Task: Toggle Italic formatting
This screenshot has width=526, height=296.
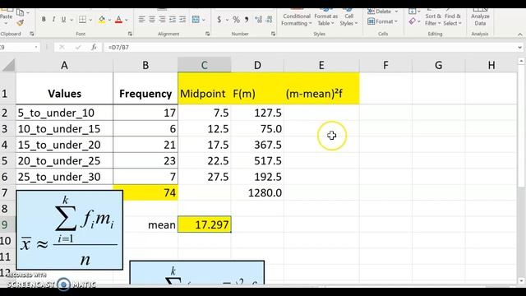Action: point(53,20)
